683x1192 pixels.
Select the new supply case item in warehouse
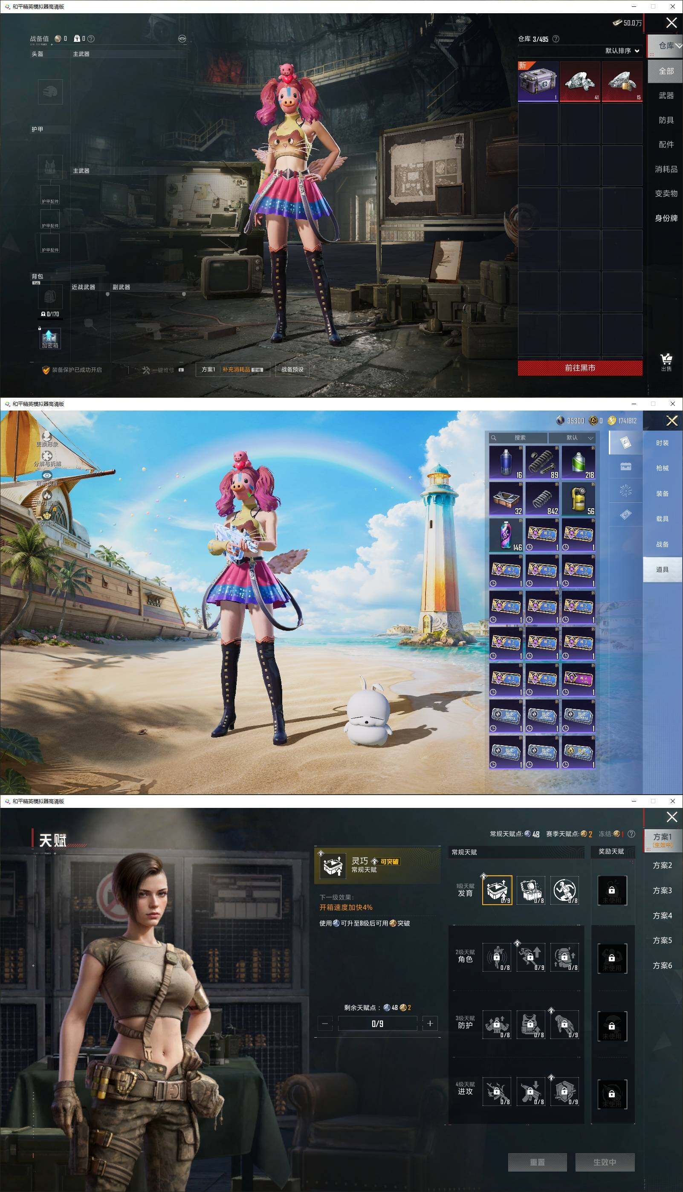(538, 81)
